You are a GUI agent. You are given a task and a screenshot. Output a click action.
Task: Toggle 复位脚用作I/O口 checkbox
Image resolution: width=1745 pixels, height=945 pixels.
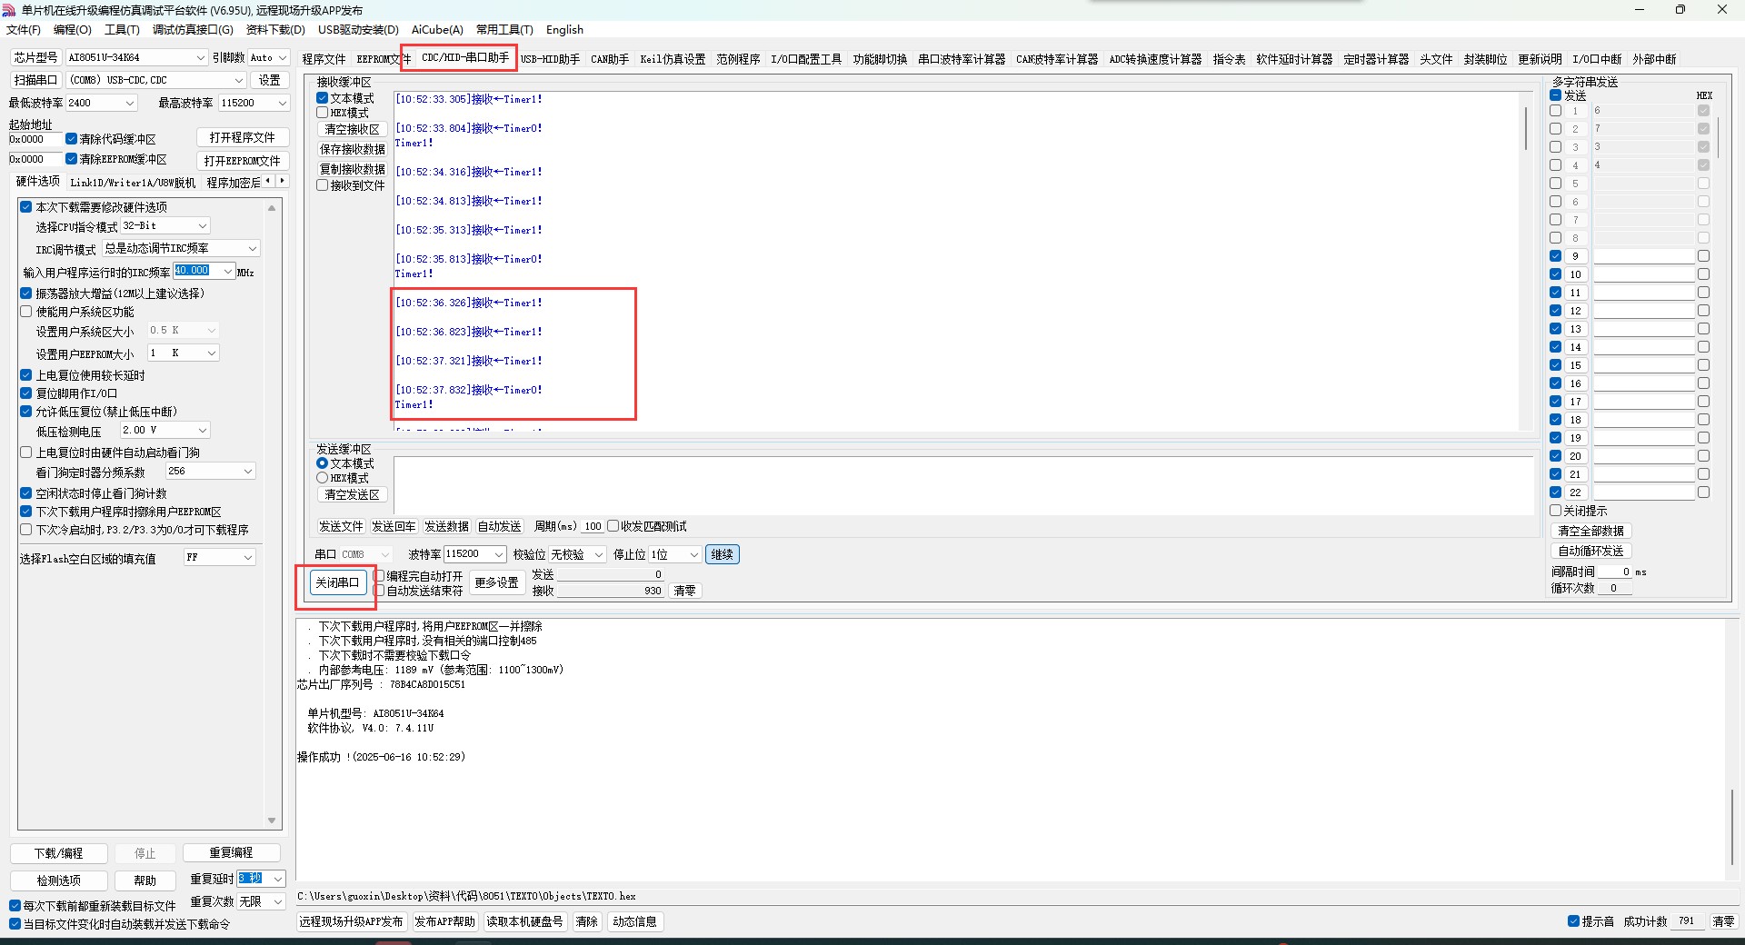point(26,393)
